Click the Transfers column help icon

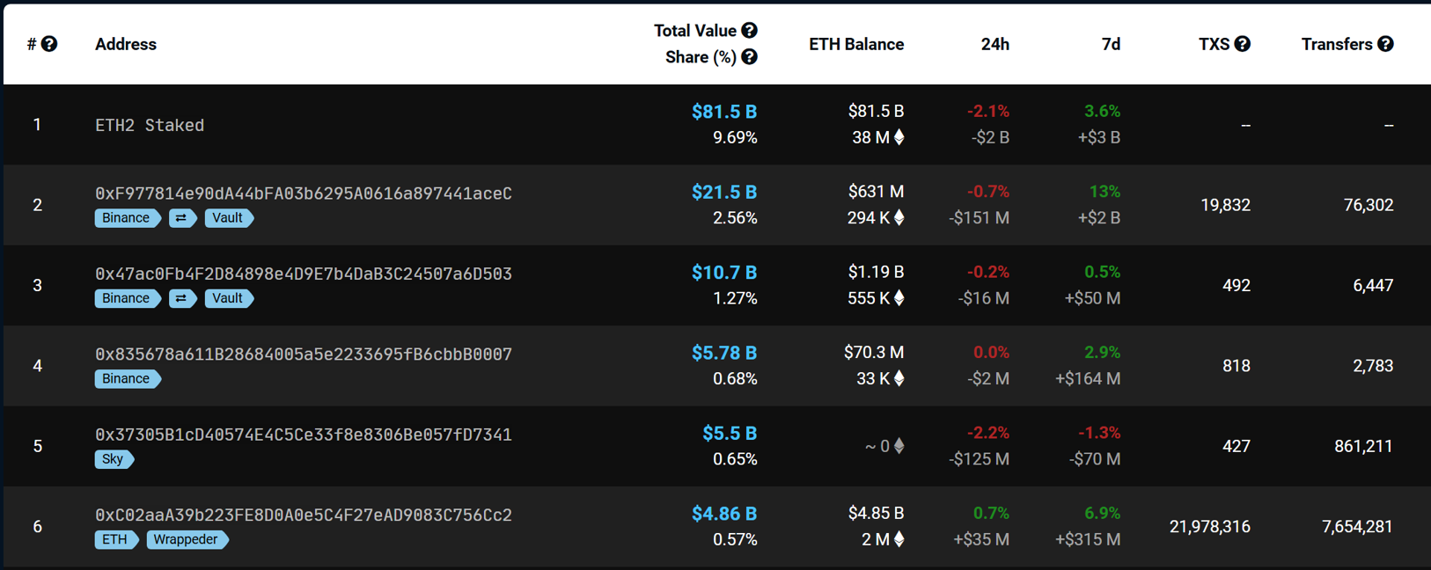click(x=1385, y=44)
